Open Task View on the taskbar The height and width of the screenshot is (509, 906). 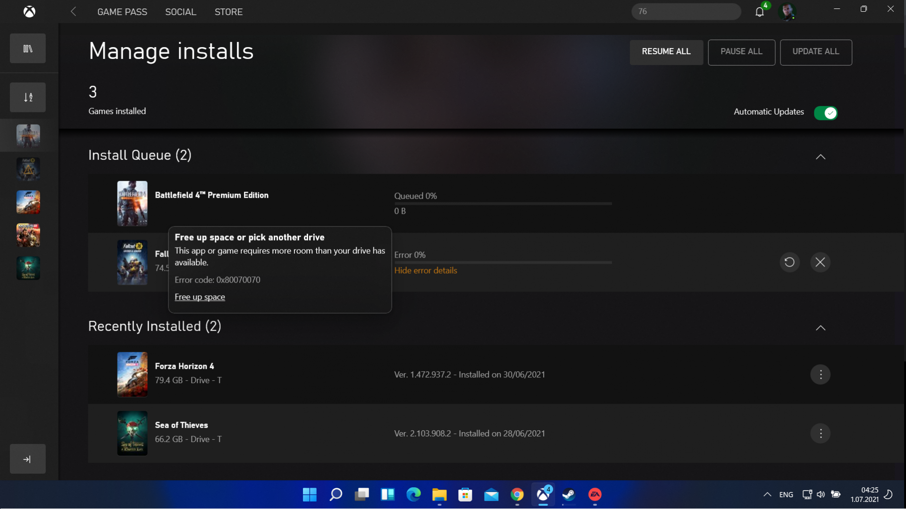362,494
